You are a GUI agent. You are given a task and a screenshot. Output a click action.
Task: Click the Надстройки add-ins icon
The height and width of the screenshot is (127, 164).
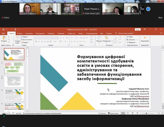145,38
